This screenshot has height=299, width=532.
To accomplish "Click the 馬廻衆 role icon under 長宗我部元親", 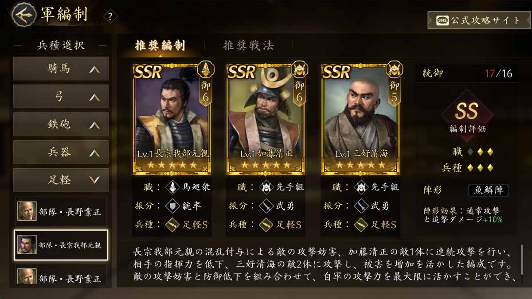I will click(x=173, y=187).
